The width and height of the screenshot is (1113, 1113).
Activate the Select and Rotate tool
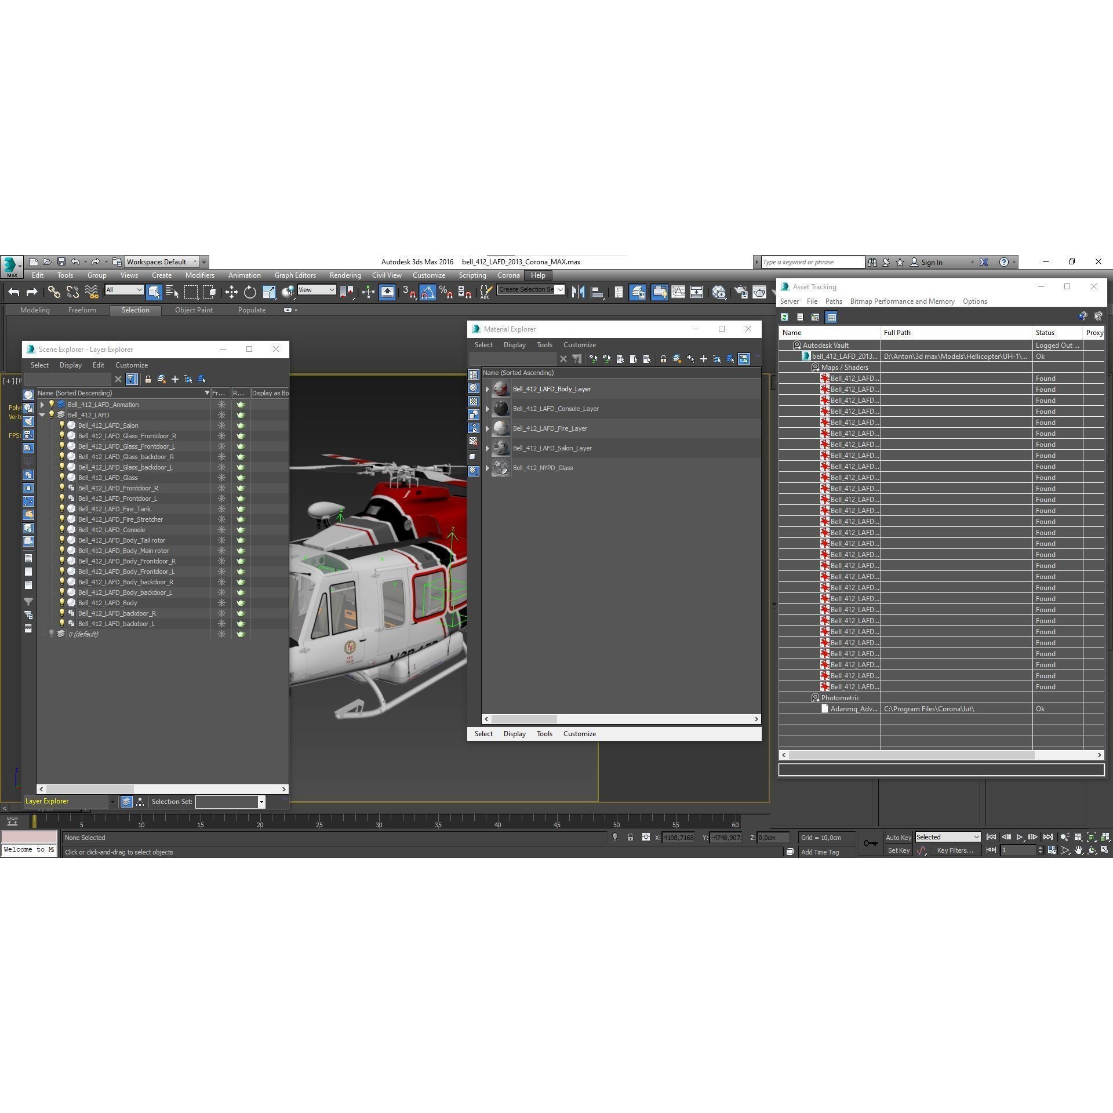pyautogui.click(x=250, y=292)
